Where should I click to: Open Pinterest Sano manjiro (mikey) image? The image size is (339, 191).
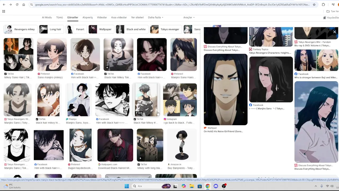(52, 54)
